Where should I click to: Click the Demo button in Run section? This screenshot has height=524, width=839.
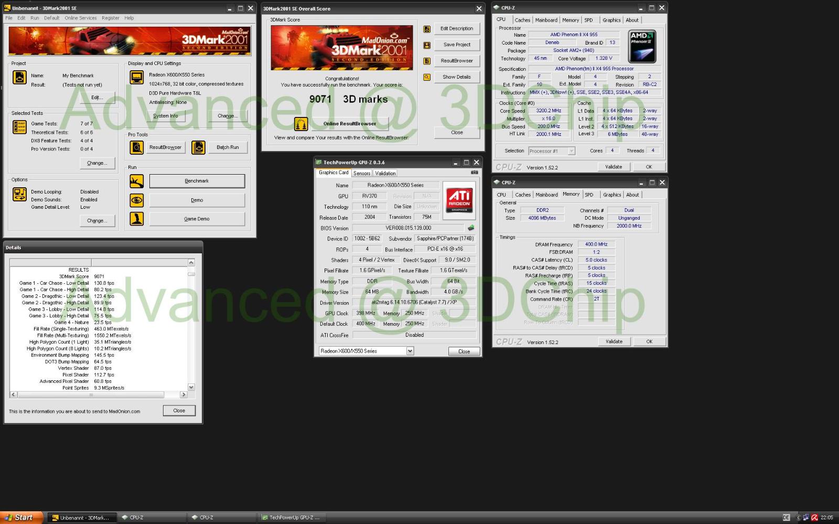pyautogui.click(x=197, y=200)
